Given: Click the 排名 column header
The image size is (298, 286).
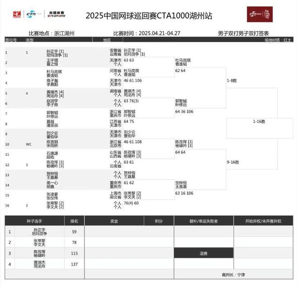Looking at the screenshot, I should pos(74,221).
